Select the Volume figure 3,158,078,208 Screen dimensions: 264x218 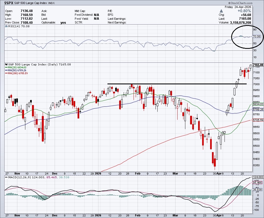pyautogui.click(x=241, y=23)
